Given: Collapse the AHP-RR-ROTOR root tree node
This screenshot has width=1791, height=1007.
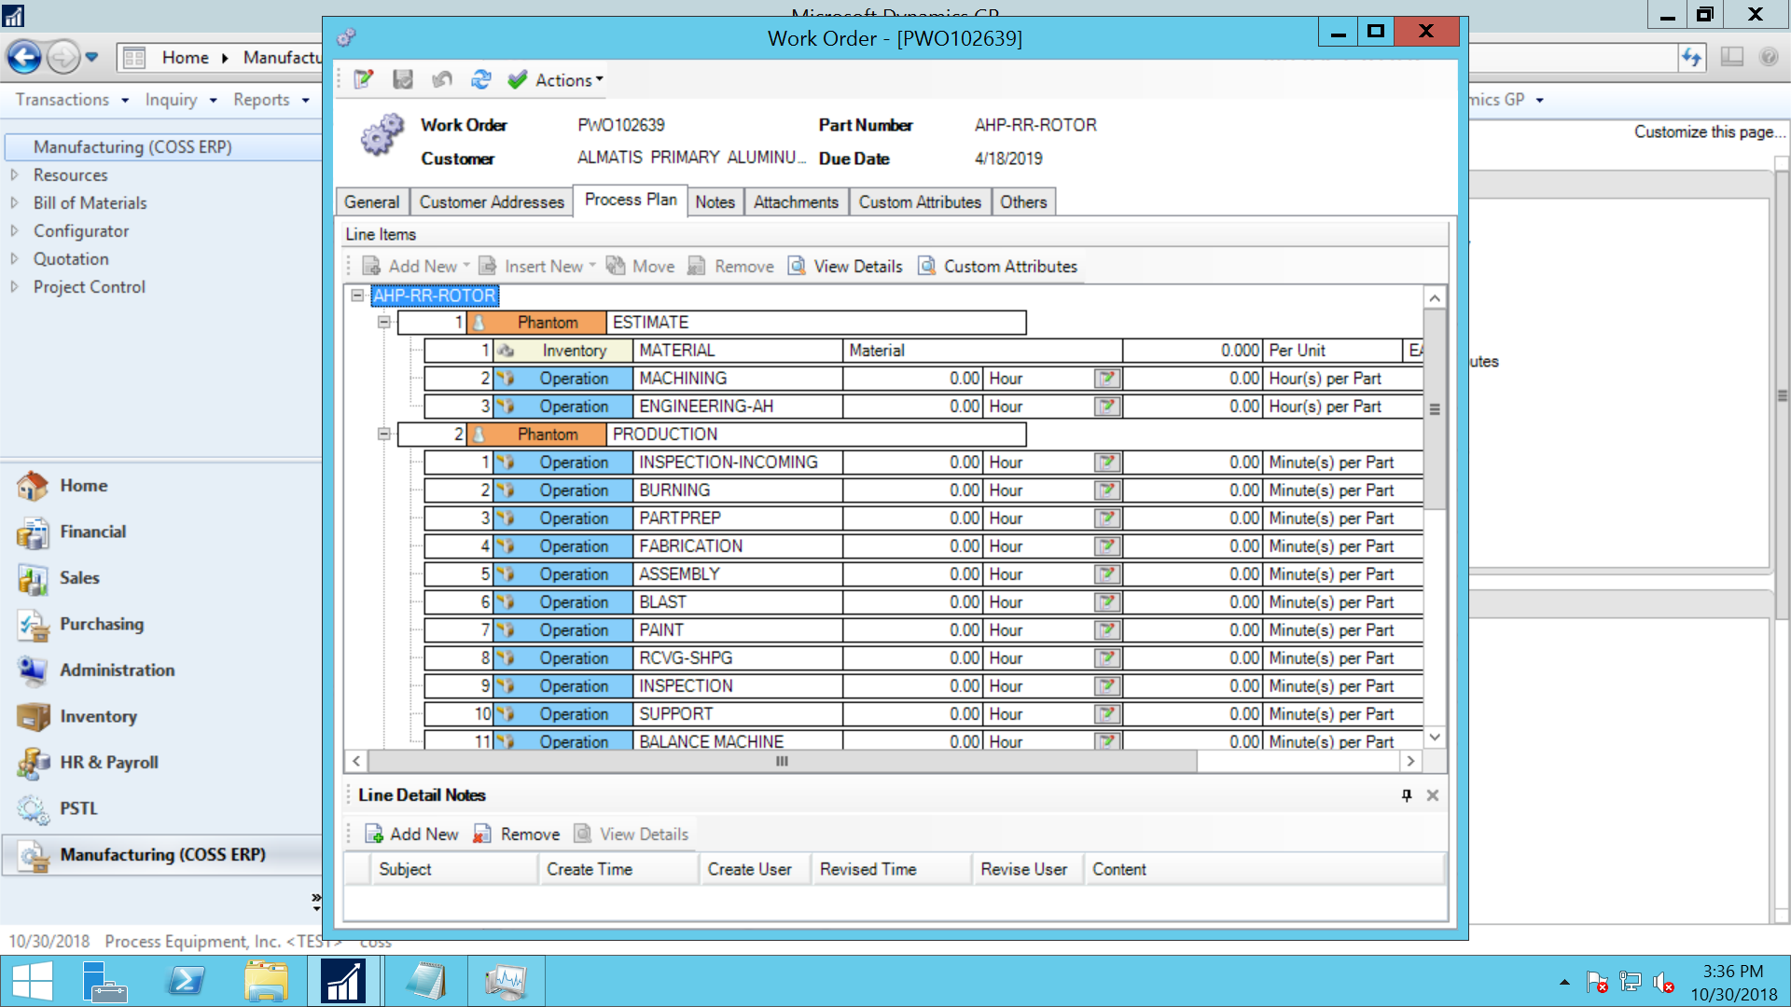Looking at the screenshot, I should (357, 296).
